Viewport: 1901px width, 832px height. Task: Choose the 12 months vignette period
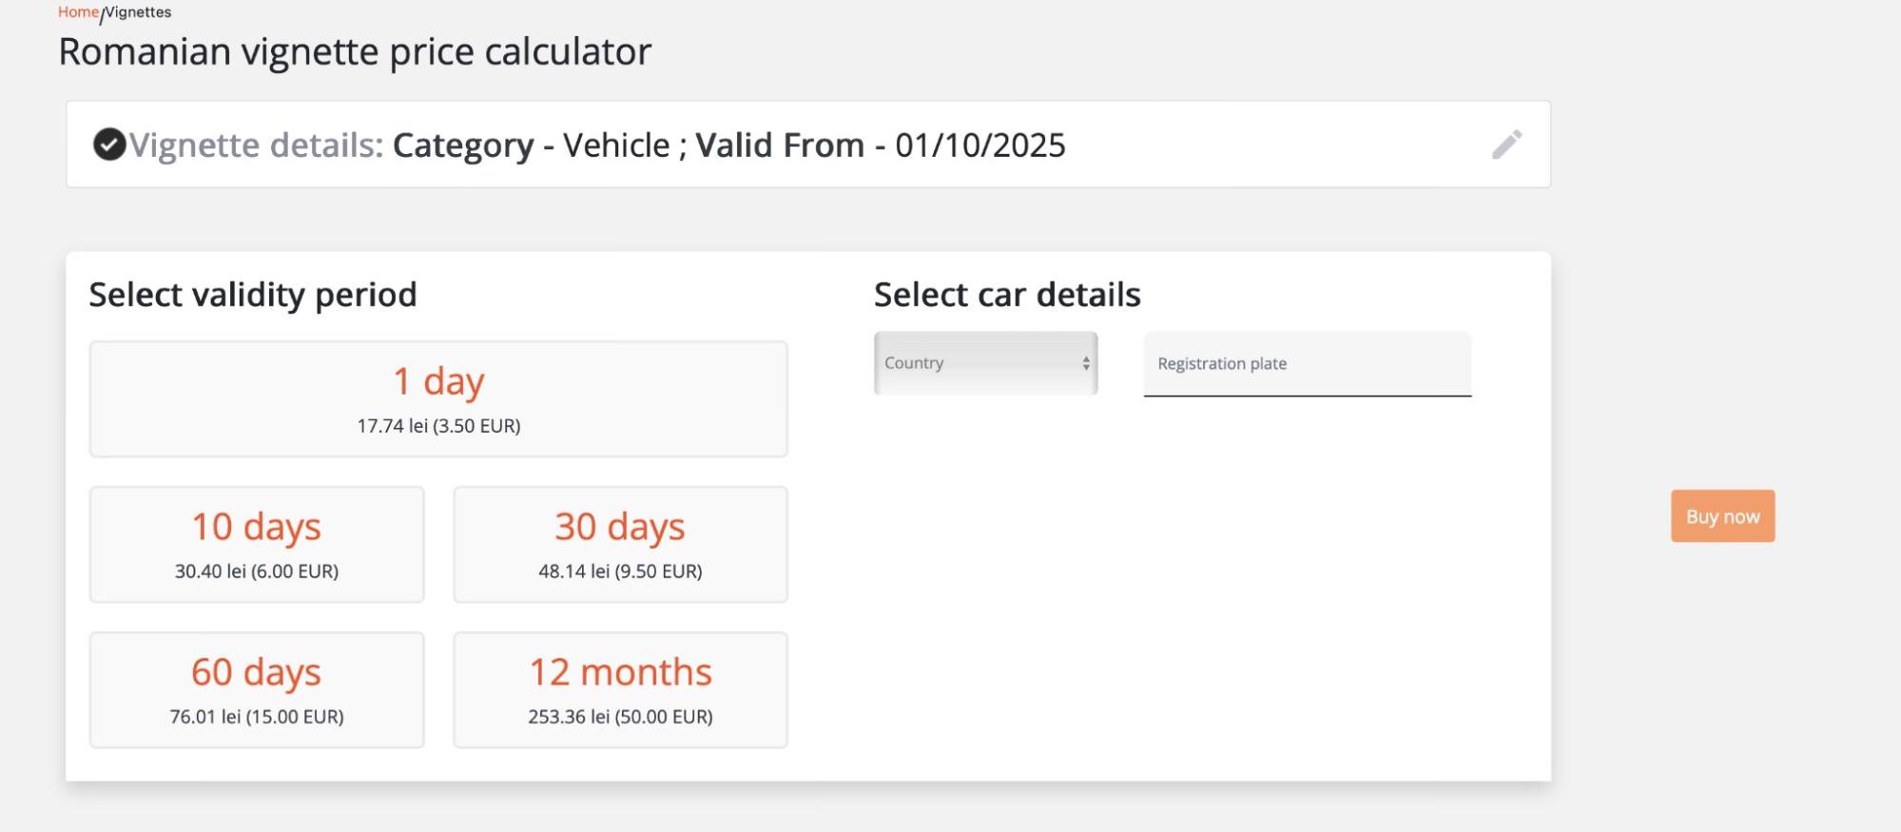click(x=620, y=689)
